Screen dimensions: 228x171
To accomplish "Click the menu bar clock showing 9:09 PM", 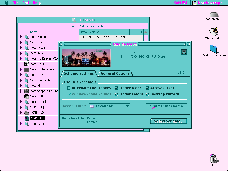I will 181,3.
